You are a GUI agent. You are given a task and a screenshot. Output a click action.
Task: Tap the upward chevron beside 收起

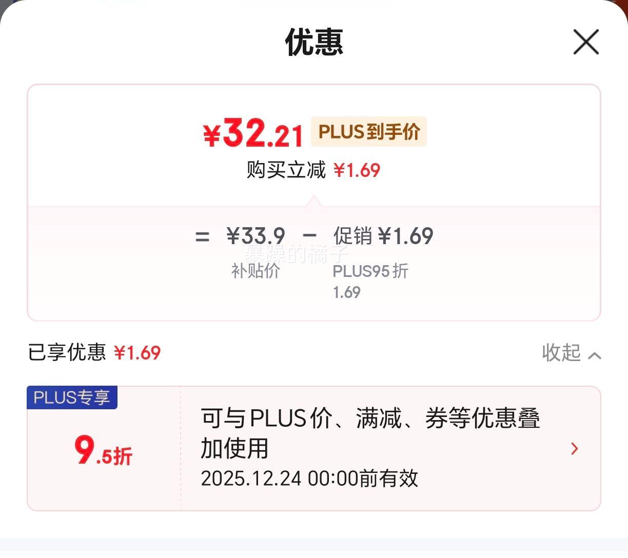594,355
